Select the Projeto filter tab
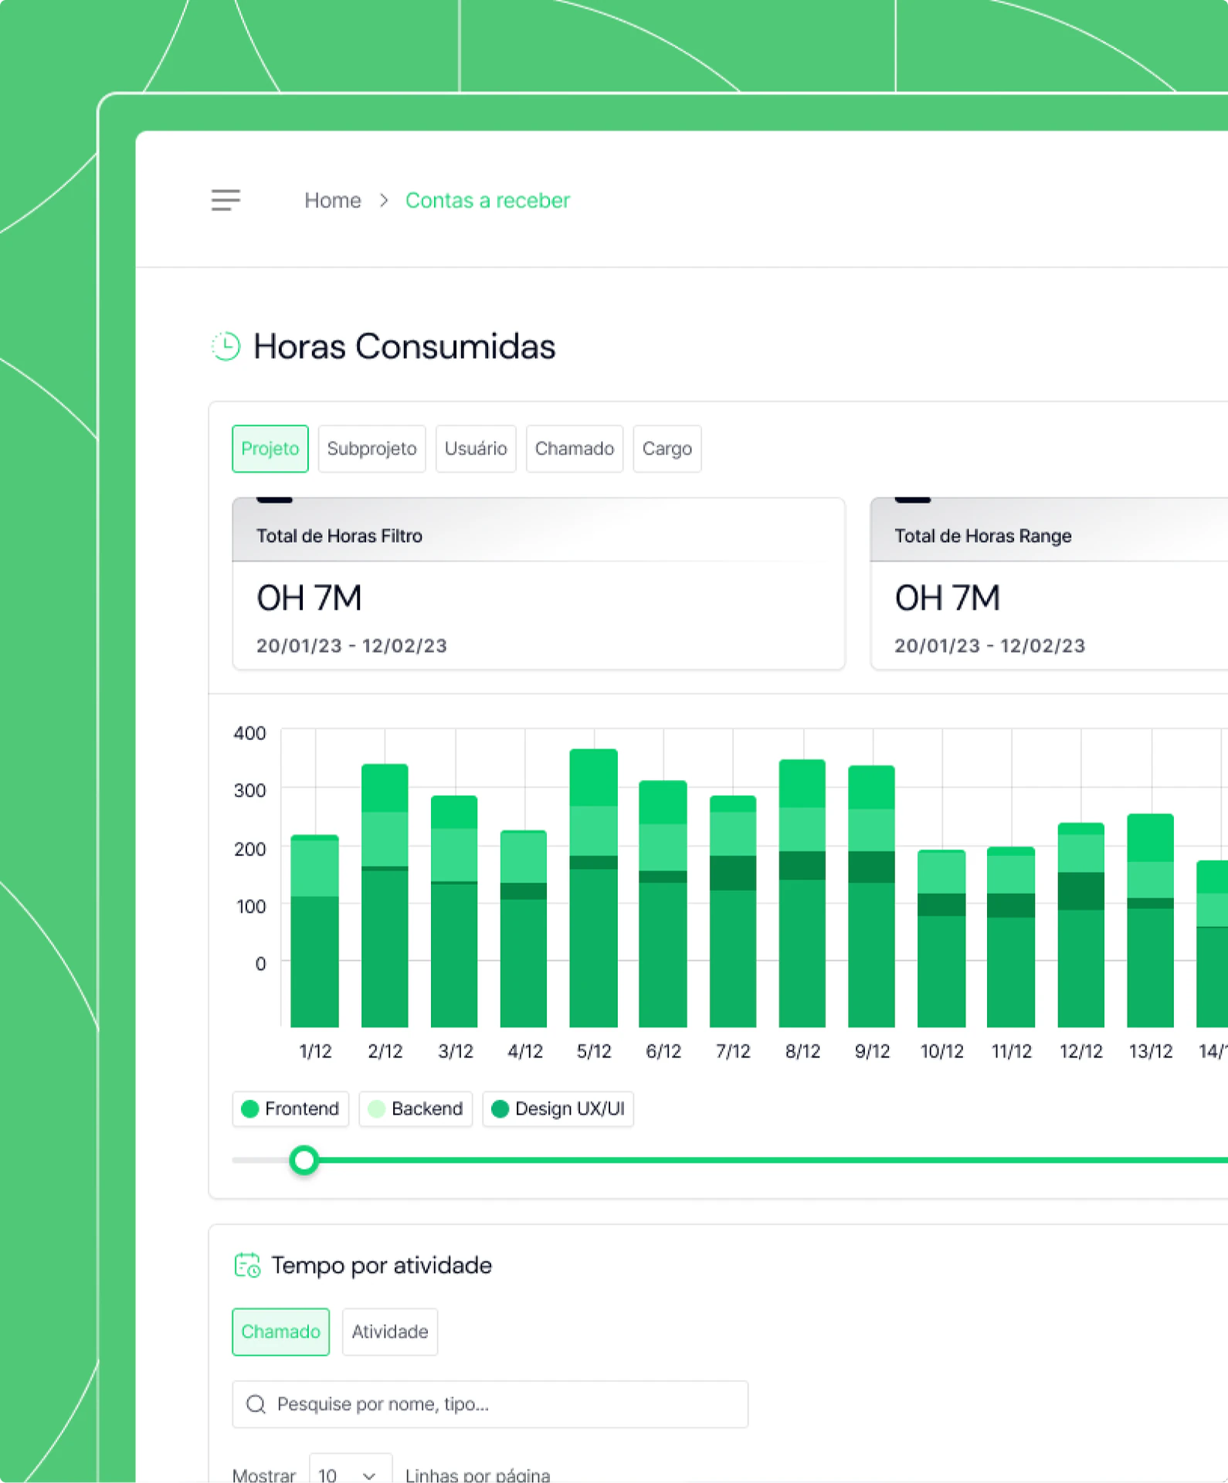 pos(270,449)
